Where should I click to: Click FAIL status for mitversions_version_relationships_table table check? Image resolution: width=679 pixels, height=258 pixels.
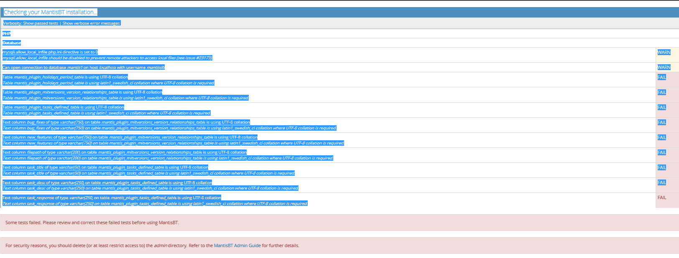pos(661,92)
